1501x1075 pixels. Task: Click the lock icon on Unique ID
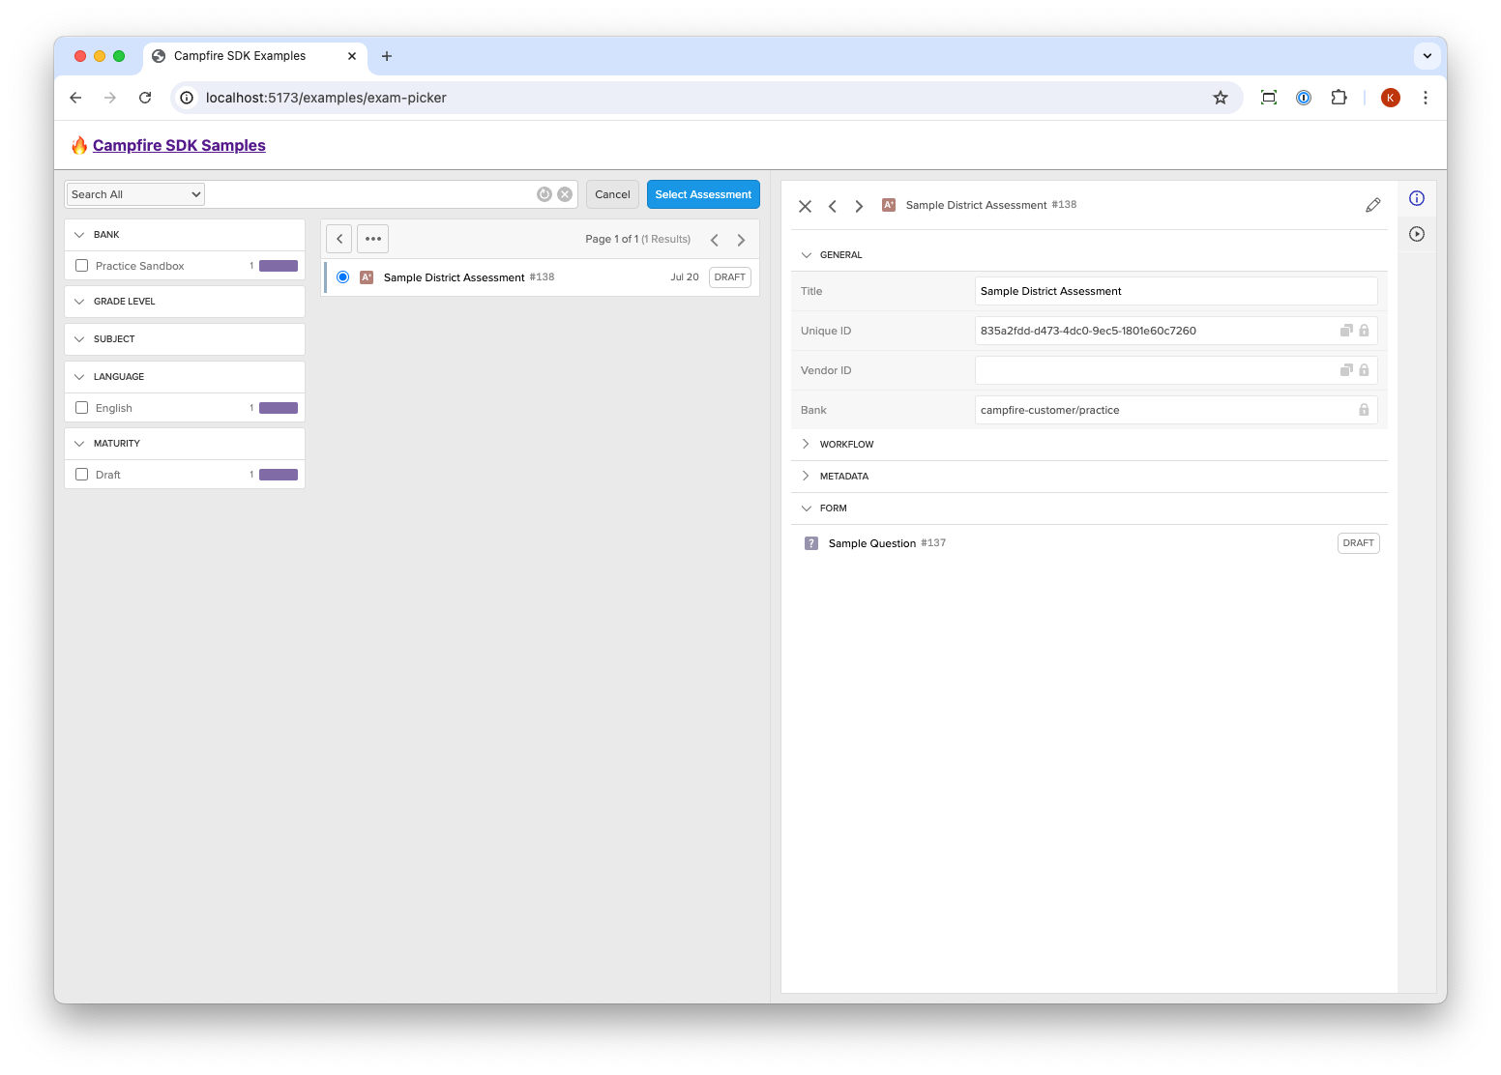[x=1364, y=331]
